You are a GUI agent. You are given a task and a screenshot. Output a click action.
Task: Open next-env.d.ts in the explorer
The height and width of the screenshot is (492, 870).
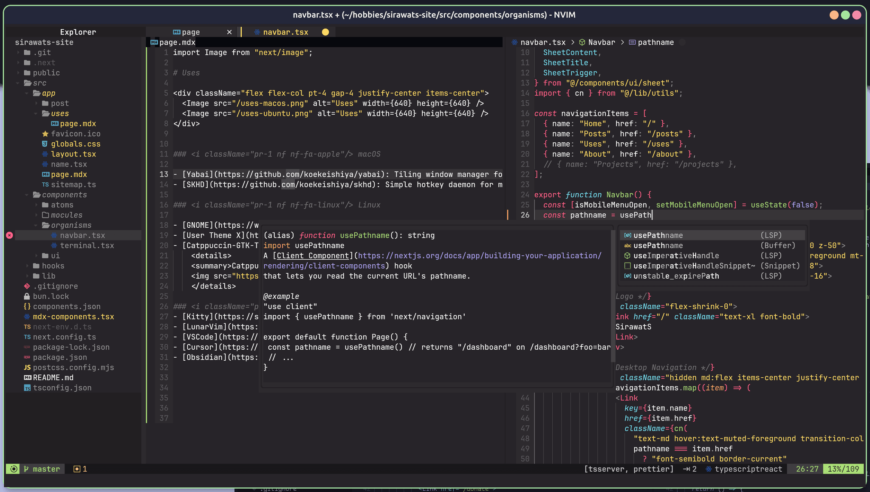coord(62,327)
